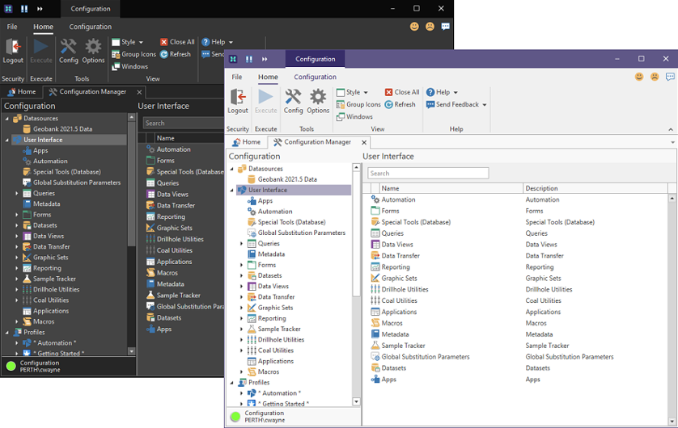This screenshot has height=428, width=678.
Task: Select Geobank 2021.5 Data in the light tree
Action: (x=287, y=179)
